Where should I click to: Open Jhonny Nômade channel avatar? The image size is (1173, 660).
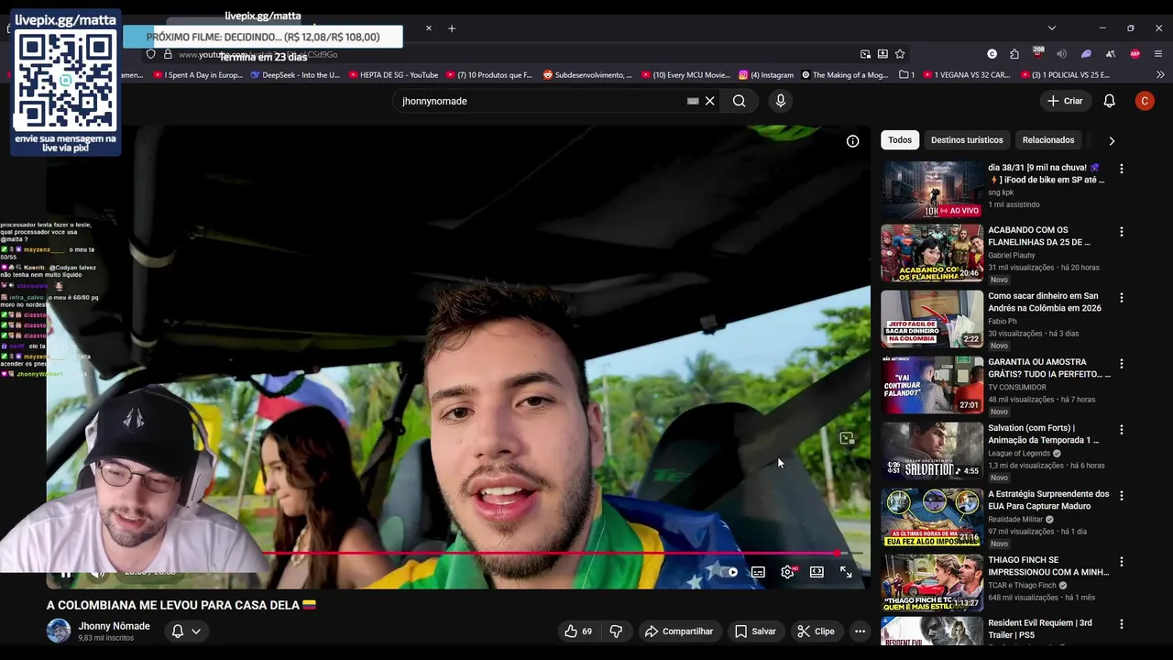[59, 631]
